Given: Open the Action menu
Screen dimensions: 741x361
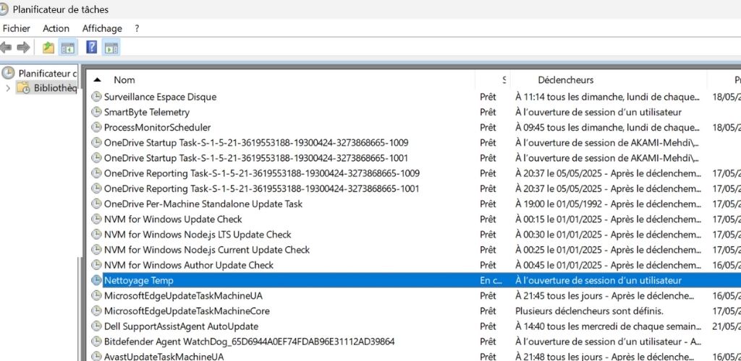Looking at the screenshot, I should [56, 28].
